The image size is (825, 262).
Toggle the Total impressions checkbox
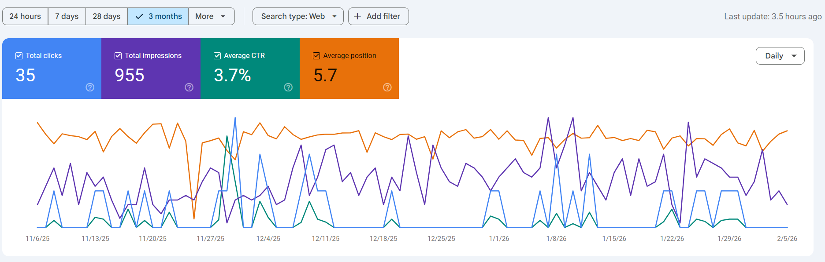[x=118, y=56]
